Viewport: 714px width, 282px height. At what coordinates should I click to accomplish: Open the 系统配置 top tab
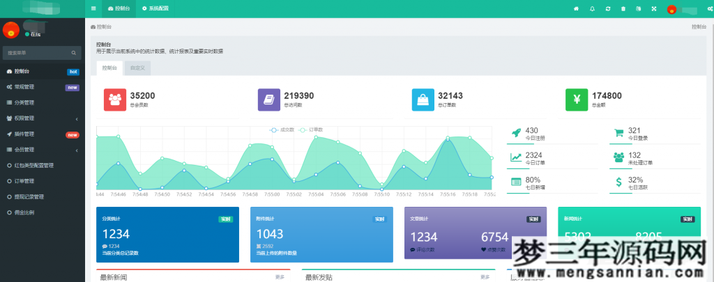click(x=155, y=8)
